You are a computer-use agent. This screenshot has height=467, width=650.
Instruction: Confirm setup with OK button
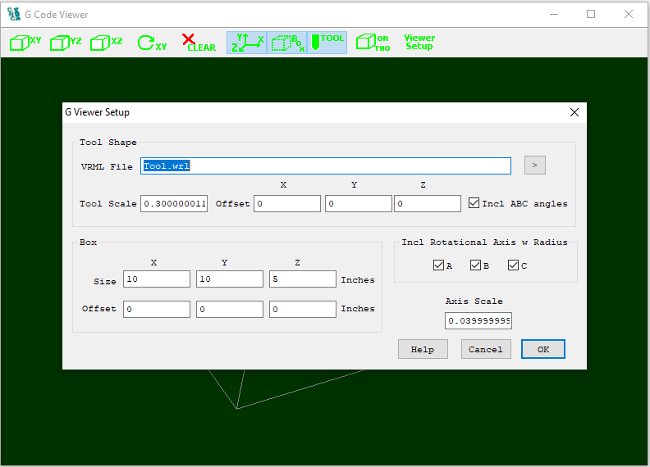coord(542,349)
